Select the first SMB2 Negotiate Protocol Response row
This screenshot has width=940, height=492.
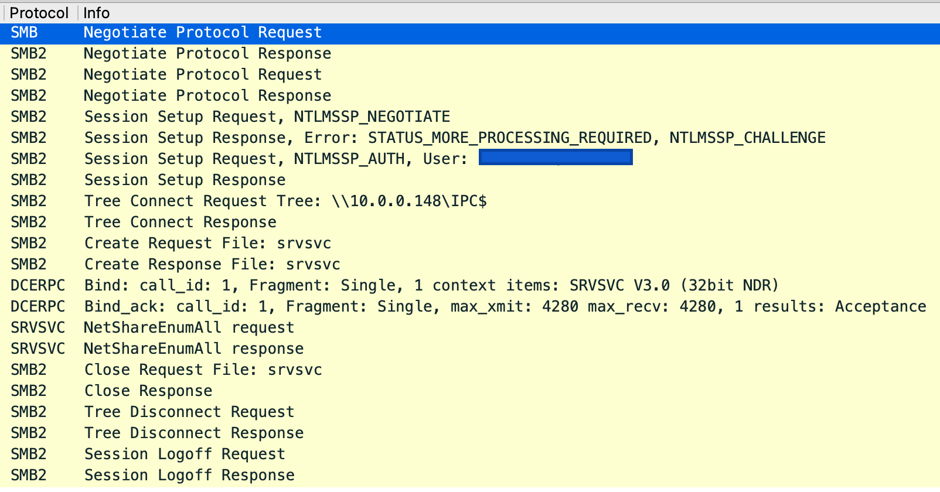pyautogui.click(x=207, y=54)
